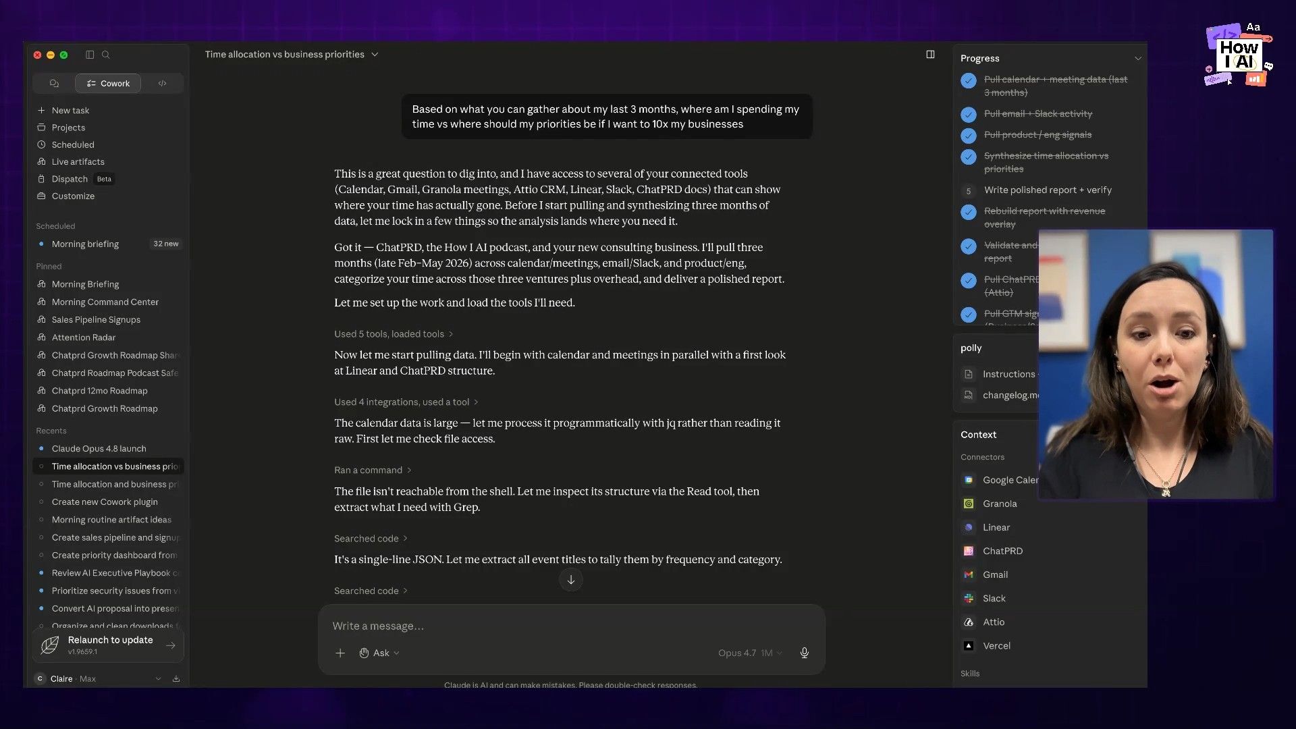Click the Google Calendar connector icon

(x=969, y=481)
